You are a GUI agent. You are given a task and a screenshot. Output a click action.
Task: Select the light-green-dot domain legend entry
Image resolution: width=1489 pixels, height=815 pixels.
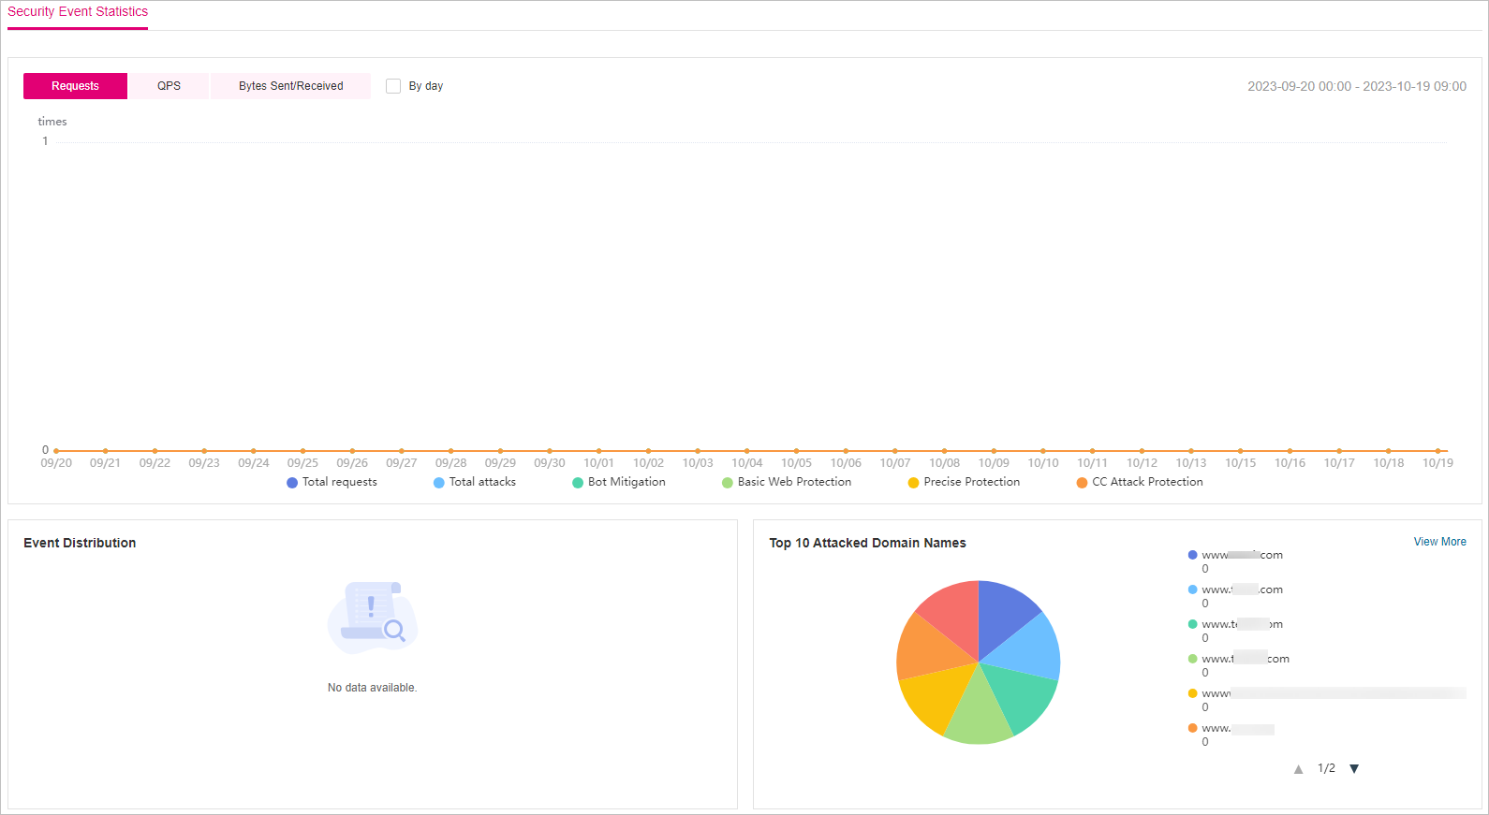pos(1238,665)
